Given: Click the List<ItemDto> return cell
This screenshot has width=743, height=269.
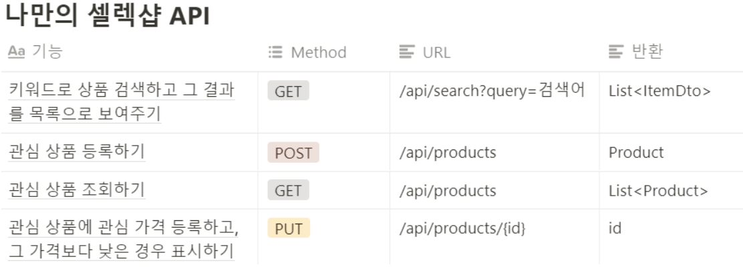Looking at the screenshot, I should coord(659,91).
